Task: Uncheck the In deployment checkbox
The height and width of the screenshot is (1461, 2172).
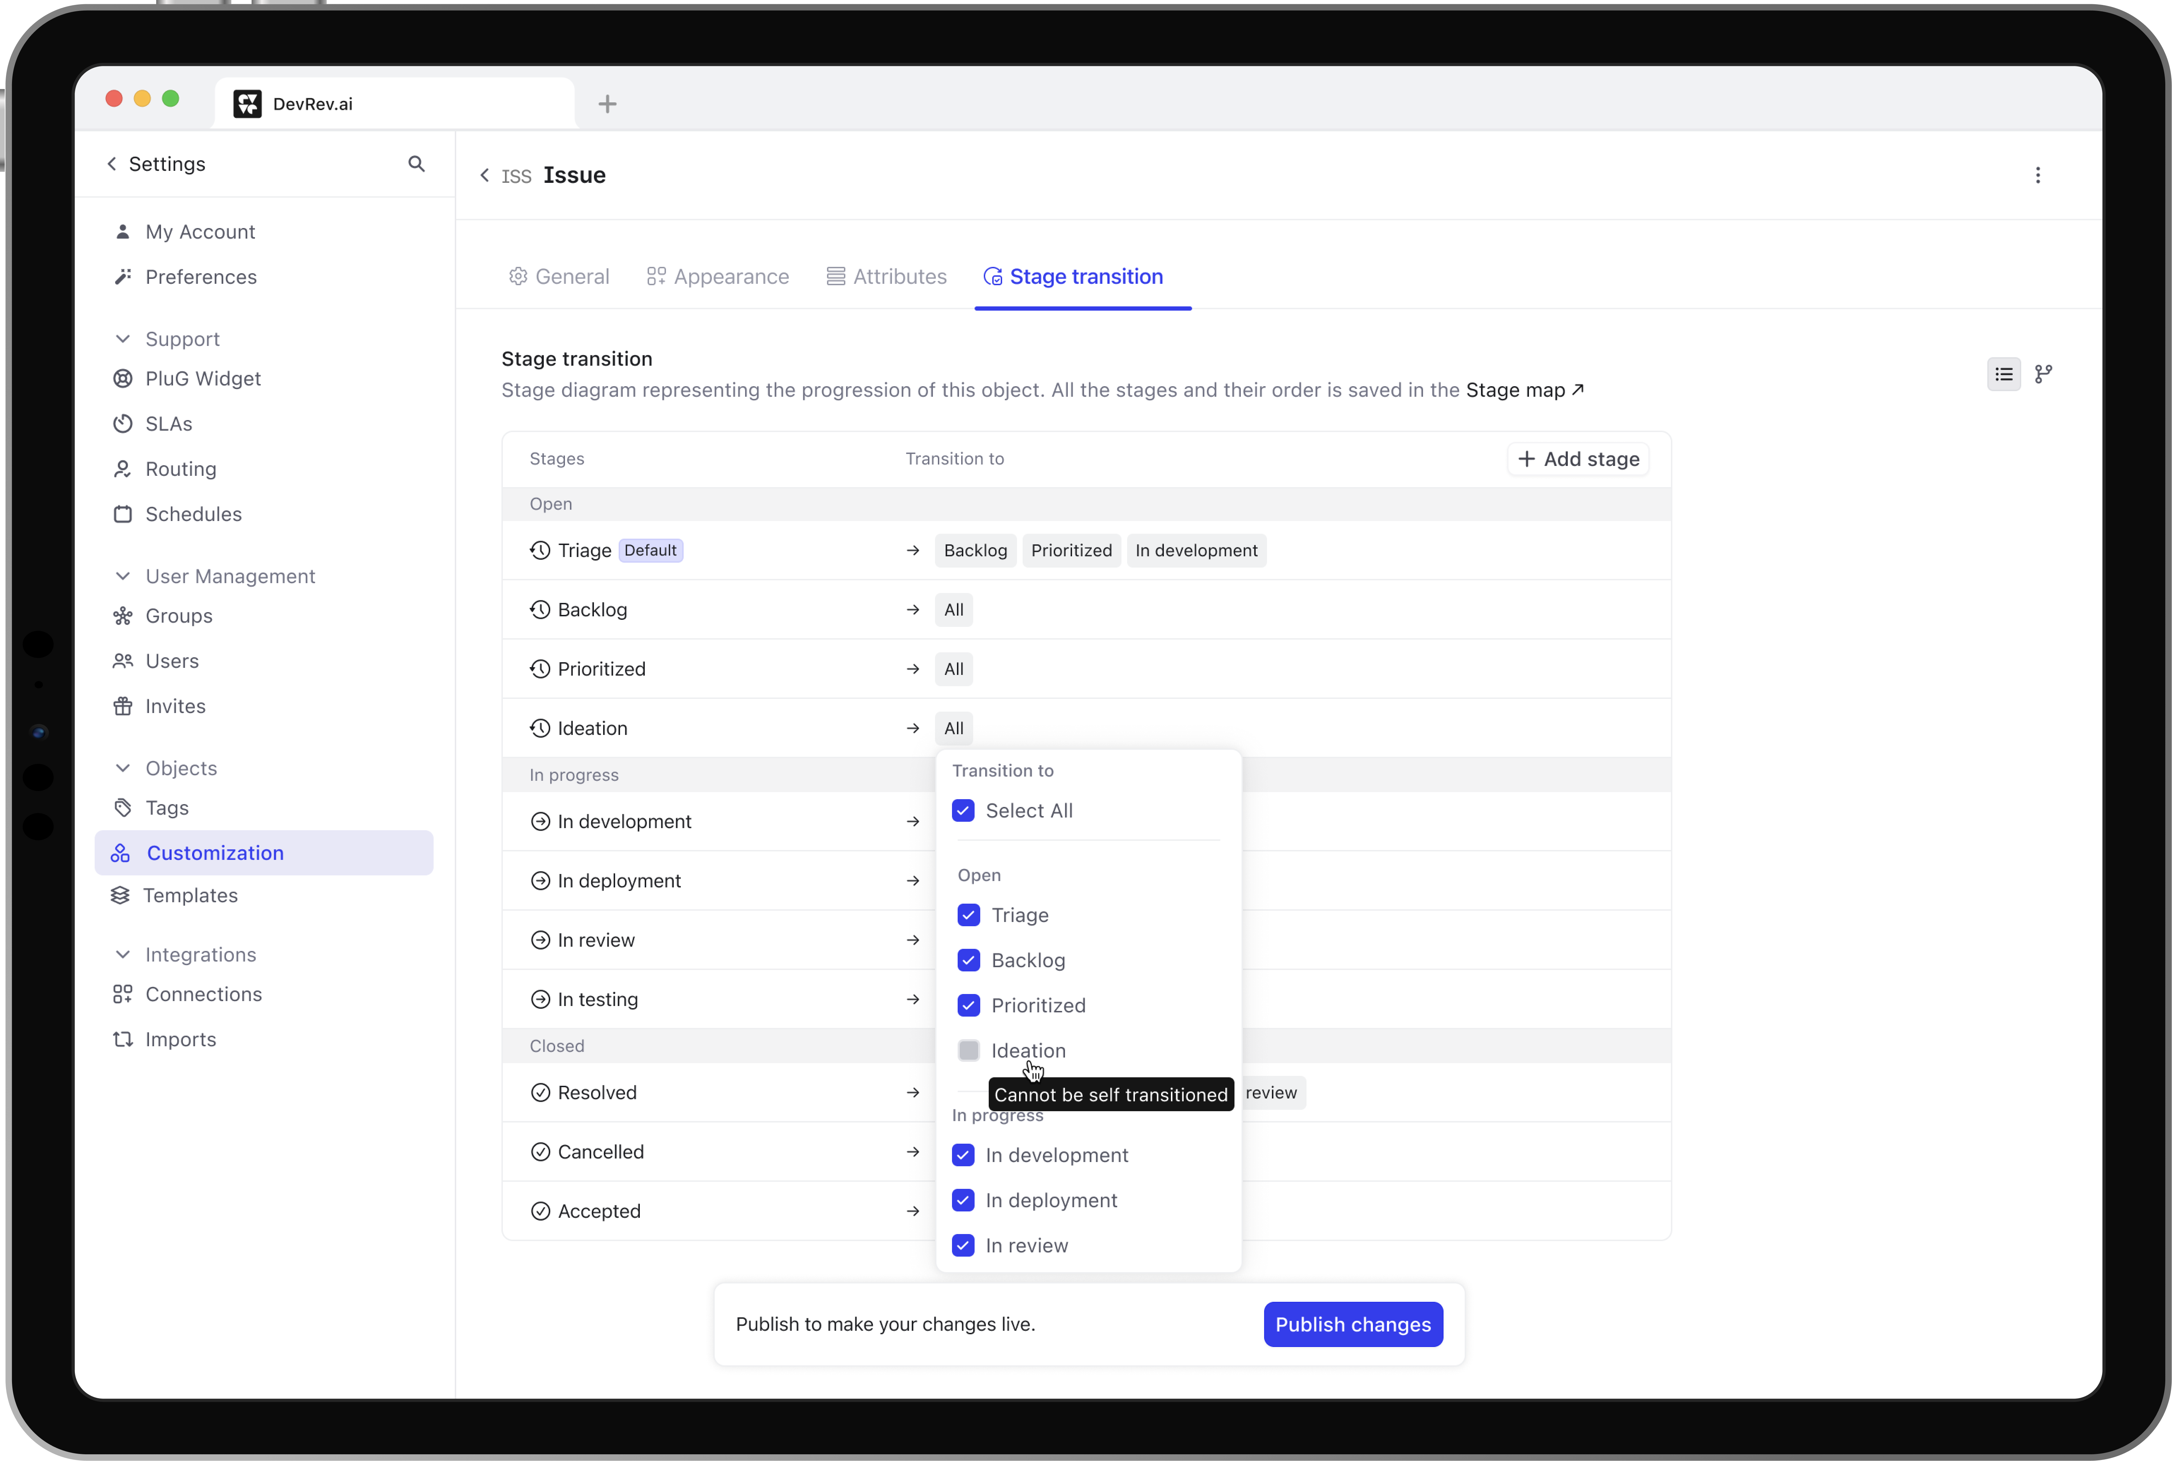Action: pos(963,1200)
